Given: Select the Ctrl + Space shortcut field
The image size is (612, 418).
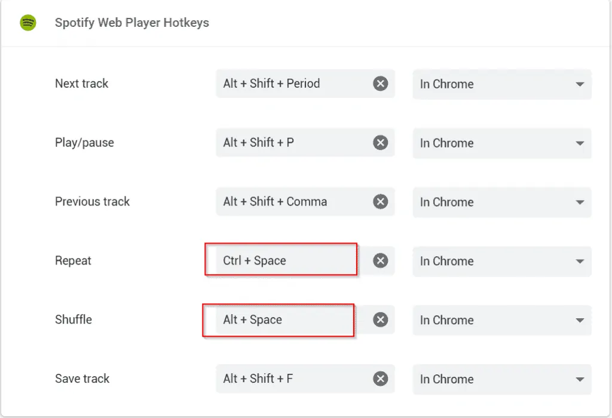Looking at the screenshot, I should pyautogui.click(x=281, y=261).
